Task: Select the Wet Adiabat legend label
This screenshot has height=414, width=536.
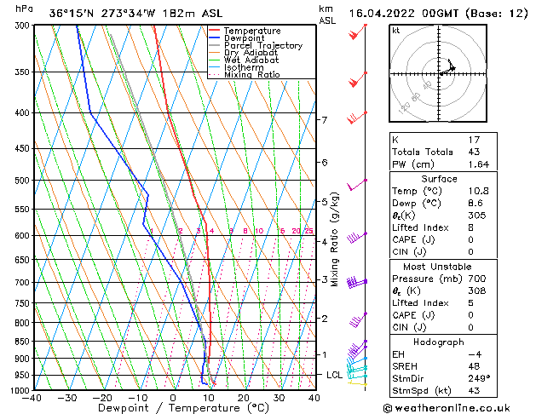Action: 251,60
